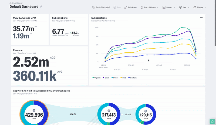Click the Reports chart icon
The height and width of the screenshot is (125, 216).
[164, 7]
